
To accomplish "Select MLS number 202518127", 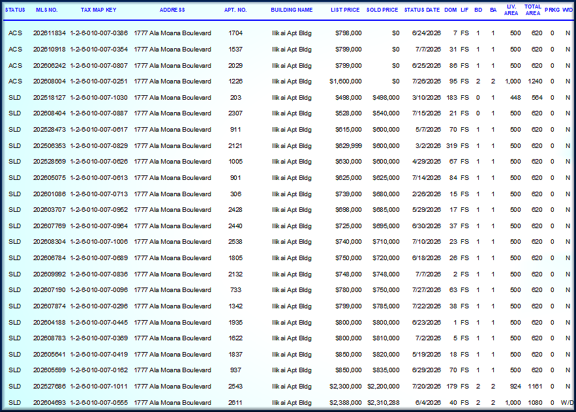I will pos(49,98).
